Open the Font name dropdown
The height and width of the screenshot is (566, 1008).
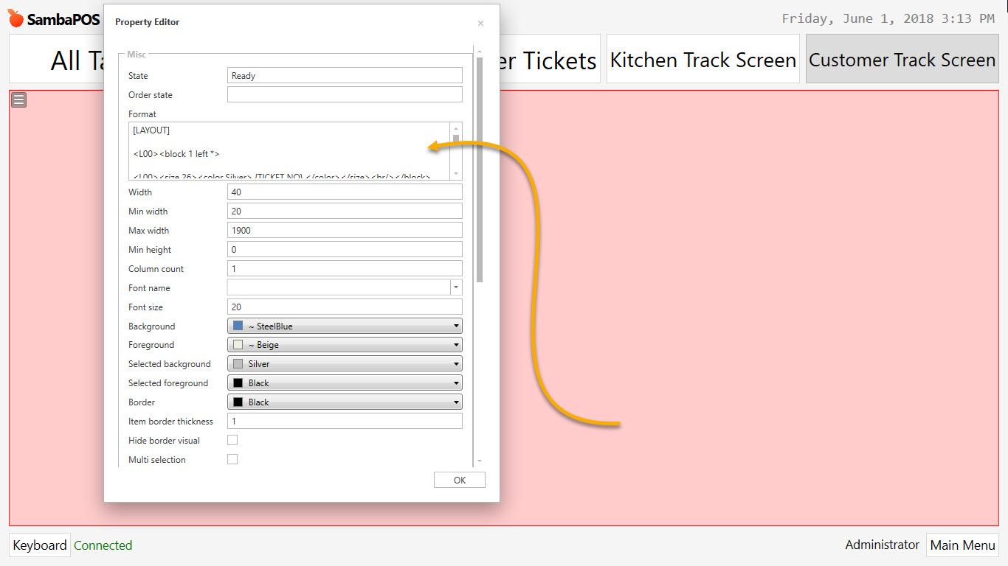tap(456, 287)
